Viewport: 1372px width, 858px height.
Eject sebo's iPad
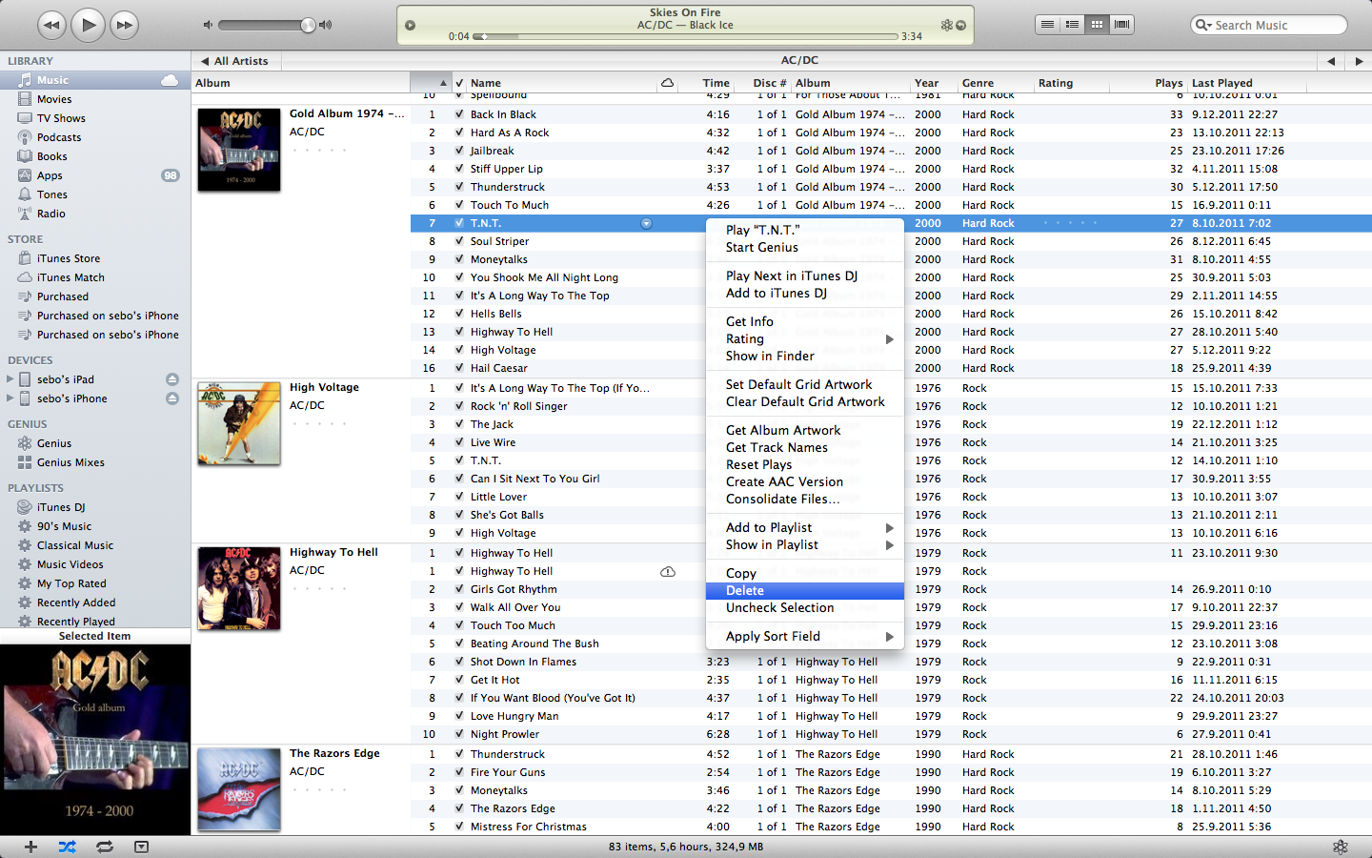coord(172,379)
